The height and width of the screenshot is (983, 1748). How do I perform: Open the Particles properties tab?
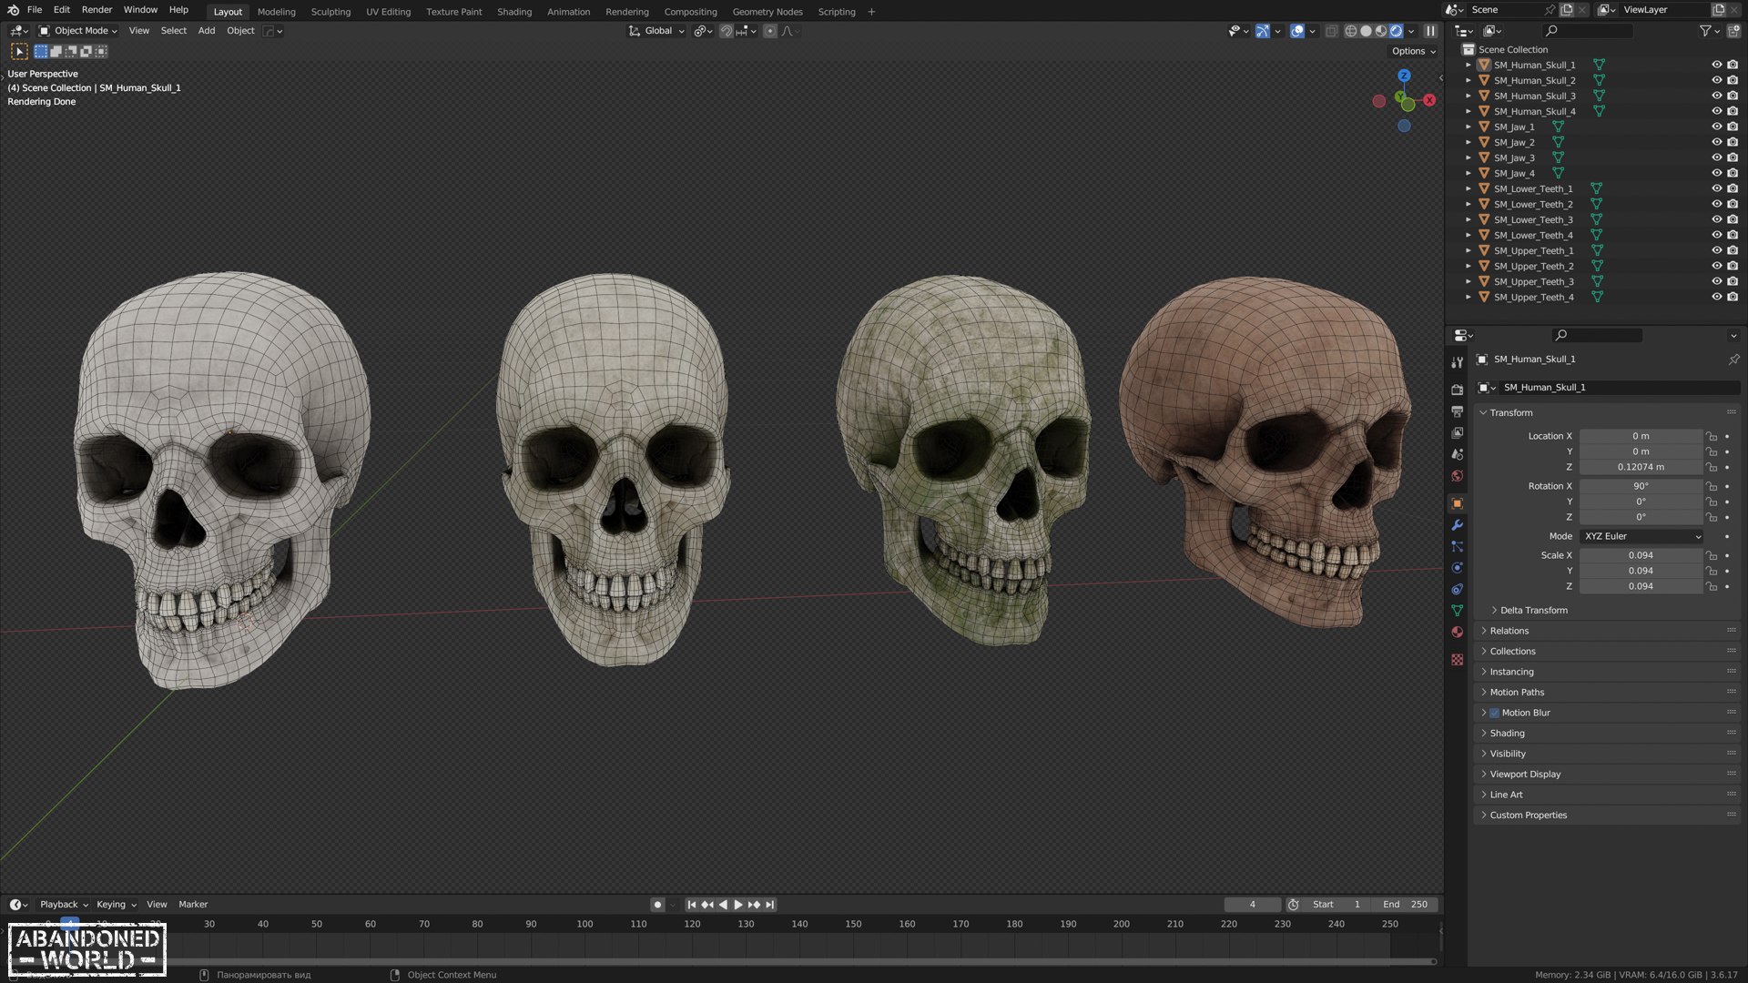1457,546
